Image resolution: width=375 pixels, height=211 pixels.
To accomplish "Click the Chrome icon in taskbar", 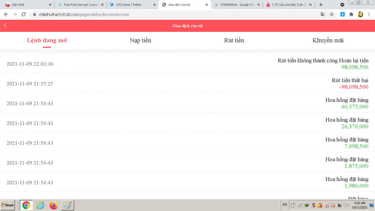I will point(26,205).
